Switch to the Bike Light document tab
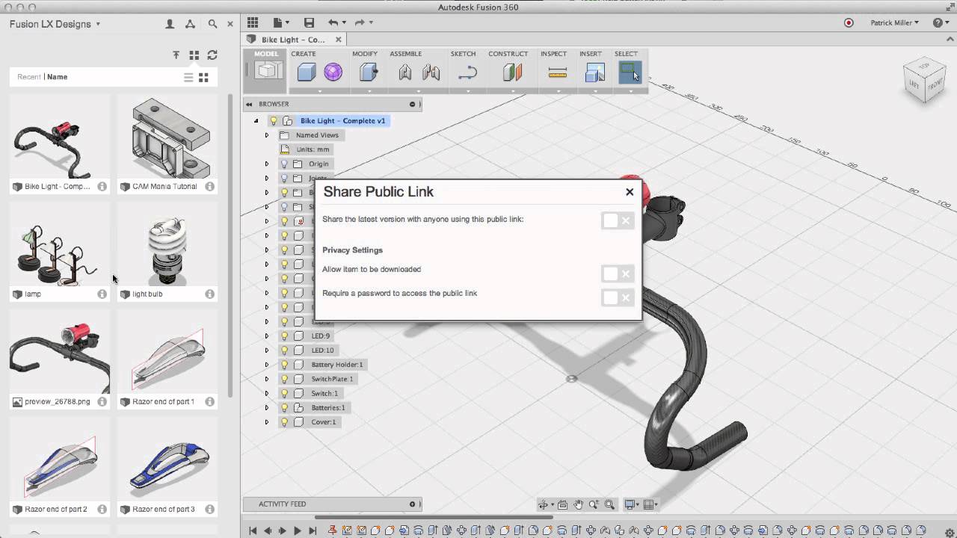Image resolution: width=957 pixels, height=538 pixels. click(x=294, y=40)
